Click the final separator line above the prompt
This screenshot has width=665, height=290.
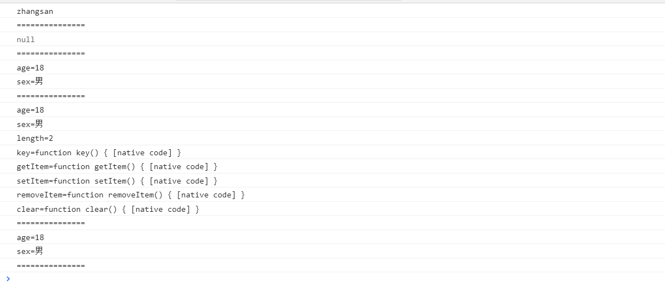pyautogui.click(x=50, y=266)
